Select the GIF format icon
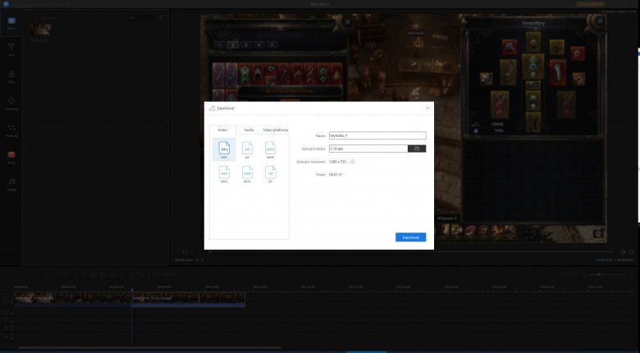Viewport: 640px width, 353px height. click(x=270, y=174)
